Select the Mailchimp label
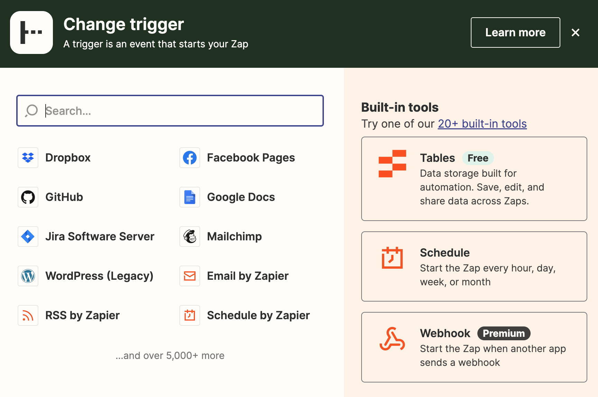 click(x=234, y=237)
